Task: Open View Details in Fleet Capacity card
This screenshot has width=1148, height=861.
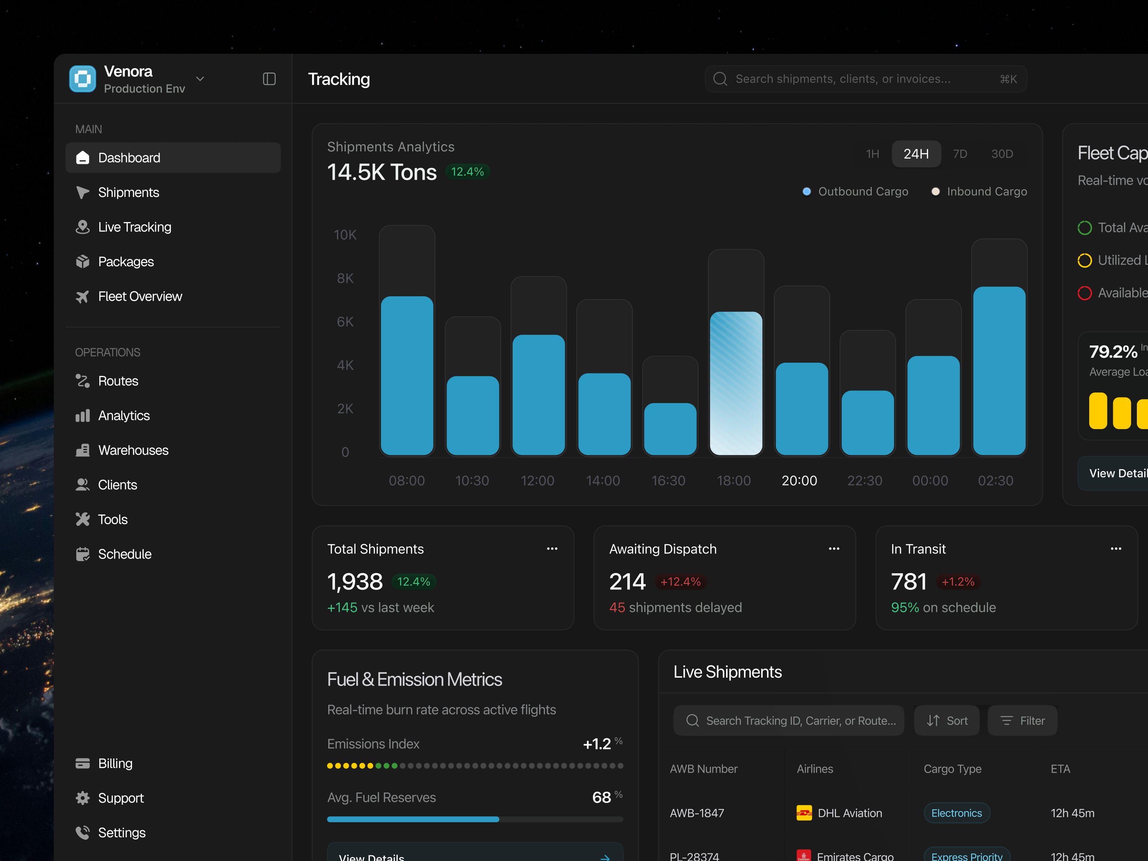Action: pyautogui.click(x=1113, y=473)
